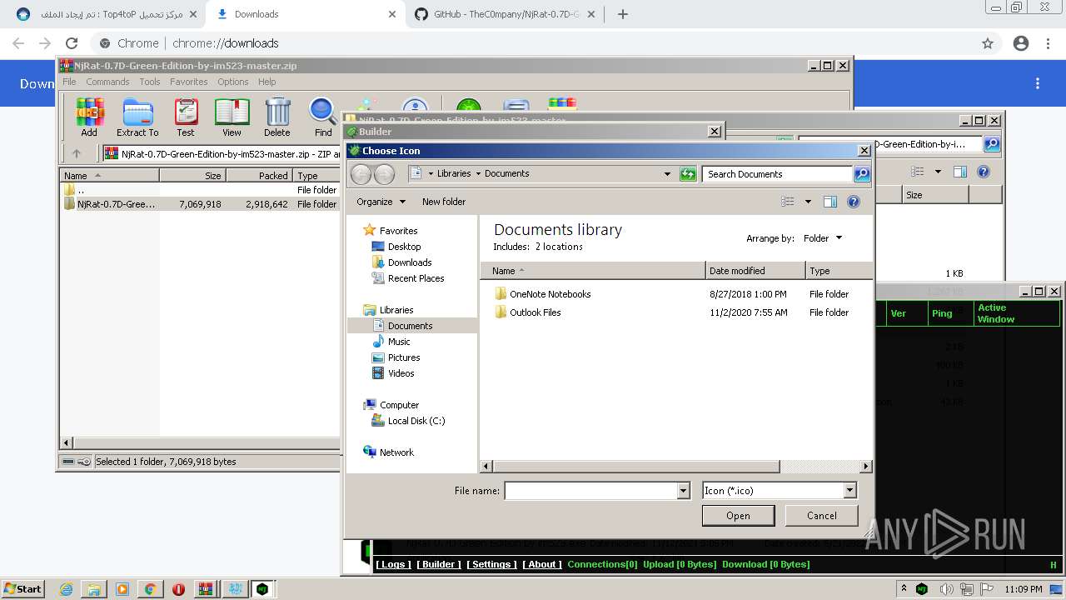The width and height of the screenshot is (1066, 600).
Task: Click the WinRAR taskbar icon
Action: pyautogui.click(x=206, y=589)
